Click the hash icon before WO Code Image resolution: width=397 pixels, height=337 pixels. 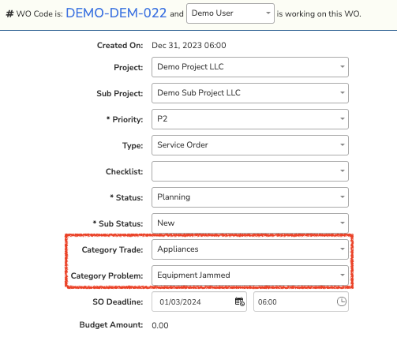point(9,13)
